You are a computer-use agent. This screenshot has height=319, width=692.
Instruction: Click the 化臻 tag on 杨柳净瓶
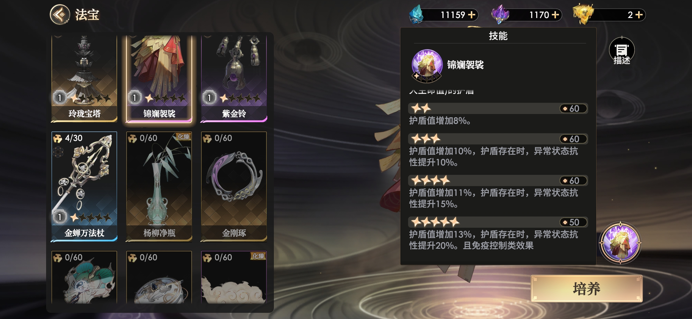click(183, 137)
